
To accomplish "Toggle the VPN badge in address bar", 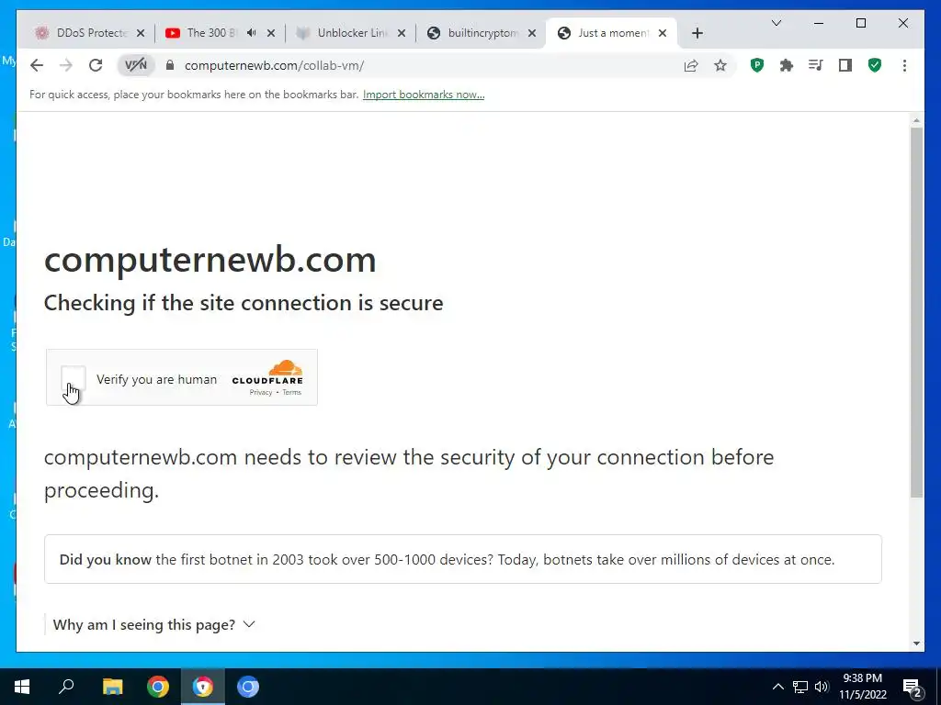I will coord(136,65).
